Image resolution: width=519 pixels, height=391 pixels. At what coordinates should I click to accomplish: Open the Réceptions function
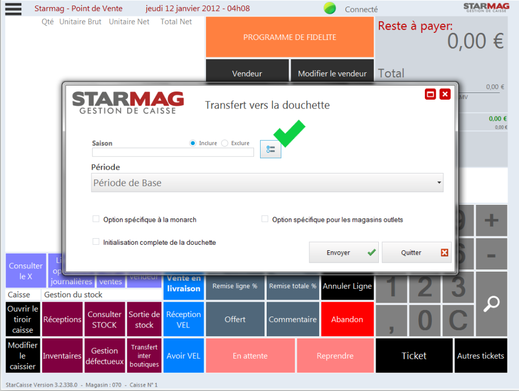tap(62, 319)
